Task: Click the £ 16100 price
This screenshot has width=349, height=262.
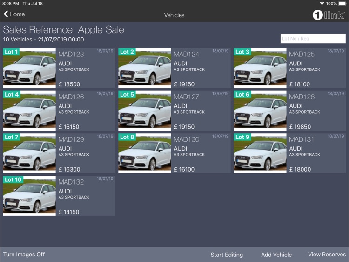Action: (x=184, y=169)
